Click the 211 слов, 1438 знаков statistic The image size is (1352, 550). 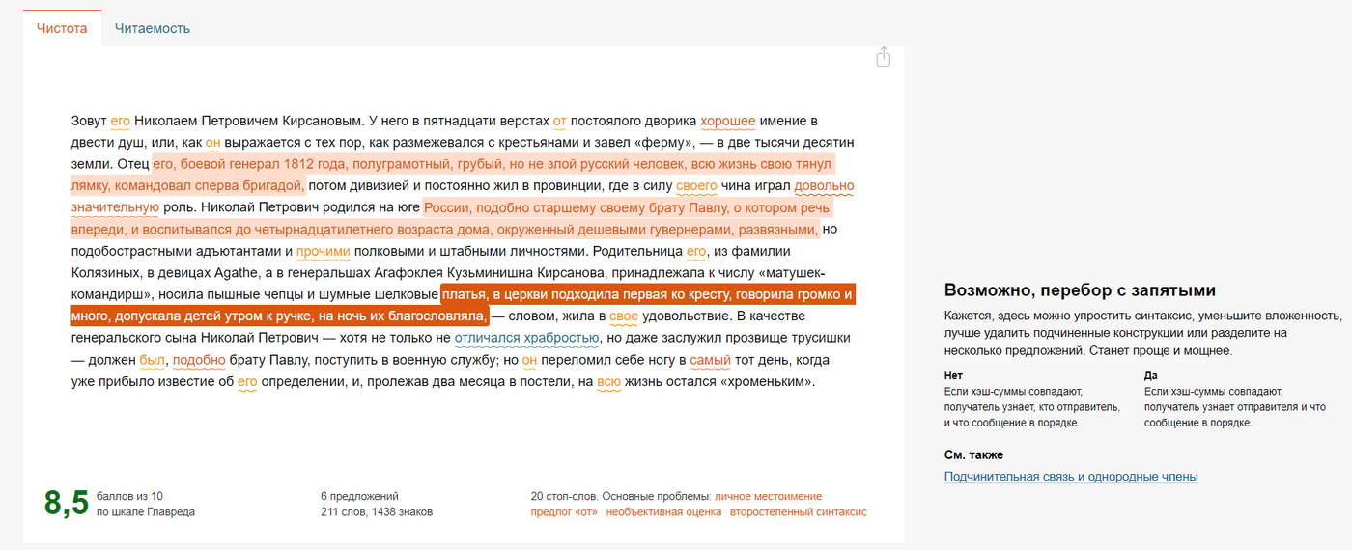point(377,512)
